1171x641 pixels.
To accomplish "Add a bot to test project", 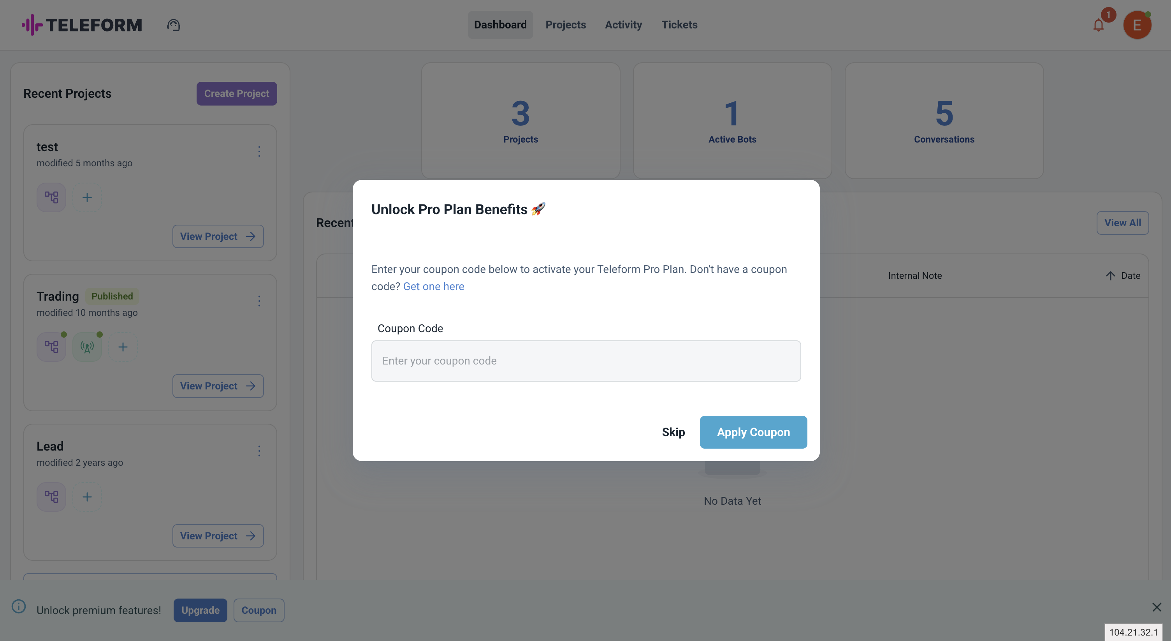I will (x=87, y=197).
